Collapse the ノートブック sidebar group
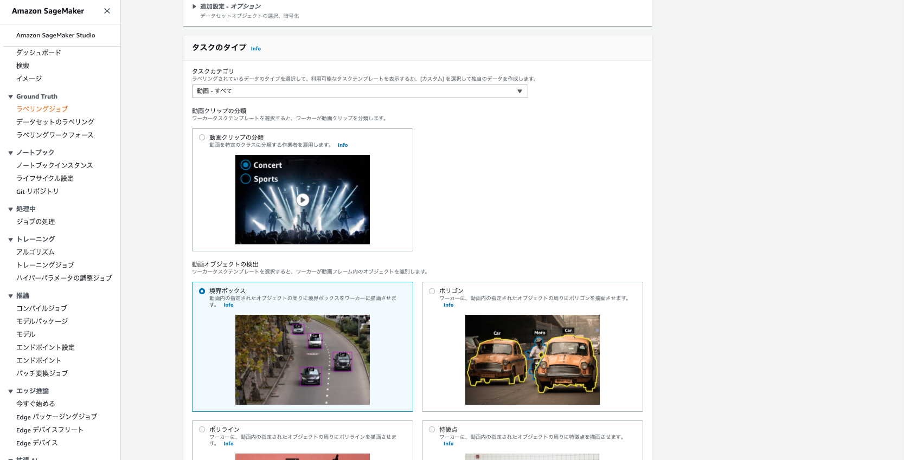Image resolution: width=904 pixels, height=460 pixels. pos(10,153)
